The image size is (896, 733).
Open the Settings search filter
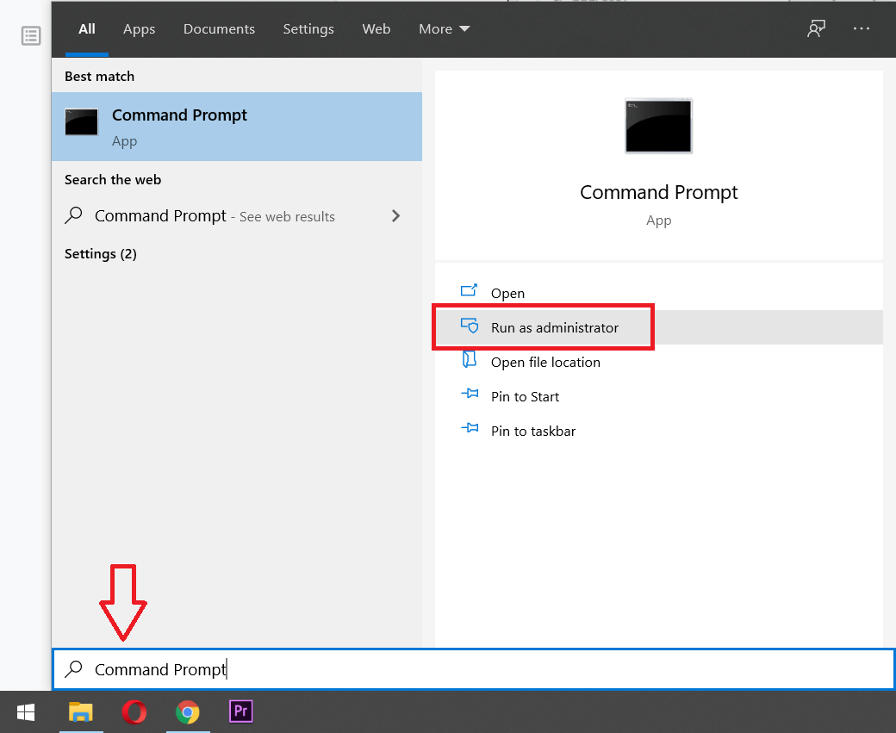[308, 28]
